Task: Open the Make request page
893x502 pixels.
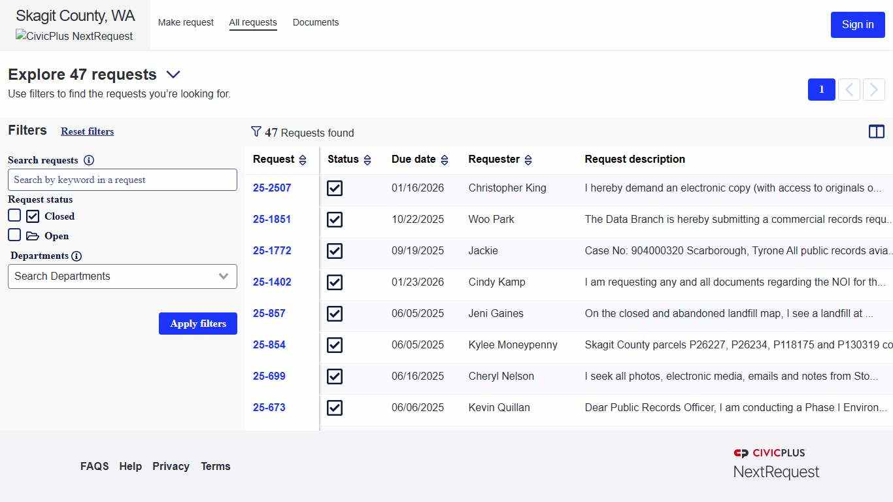Action: (186, 22)
